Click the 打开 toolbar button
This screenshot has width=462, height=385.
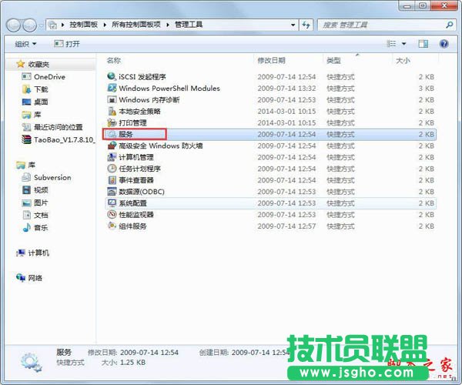(67, 44)
